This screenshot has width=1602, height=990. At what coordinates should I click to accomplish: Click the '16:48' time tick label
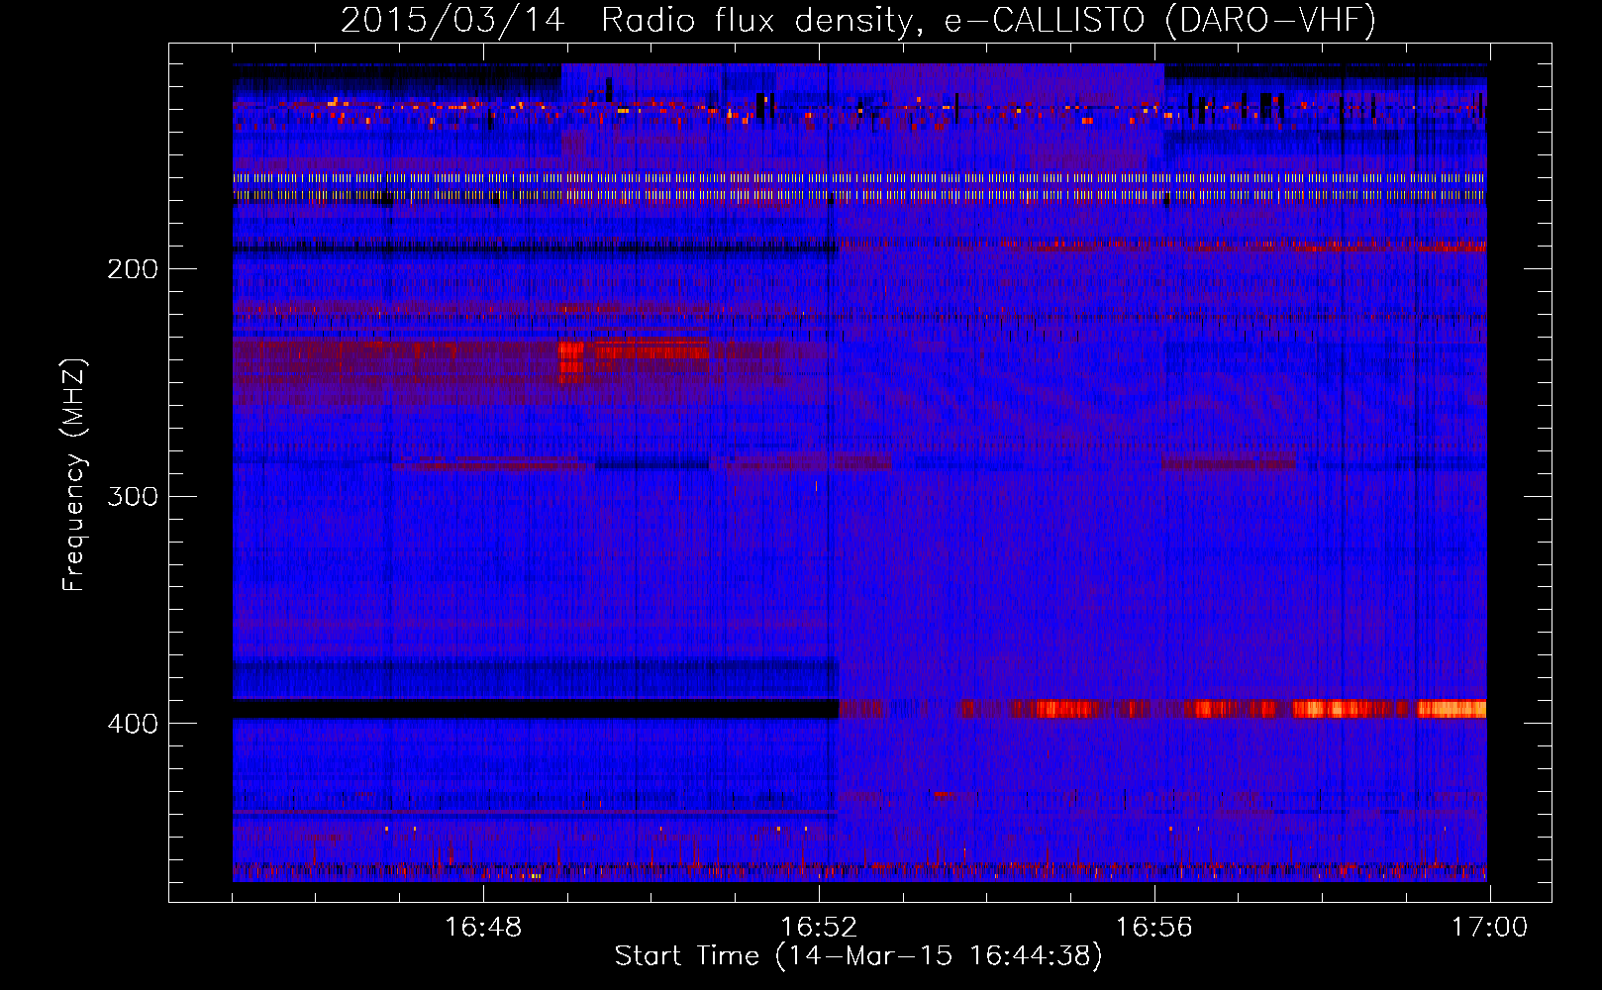tap(483, 927)
